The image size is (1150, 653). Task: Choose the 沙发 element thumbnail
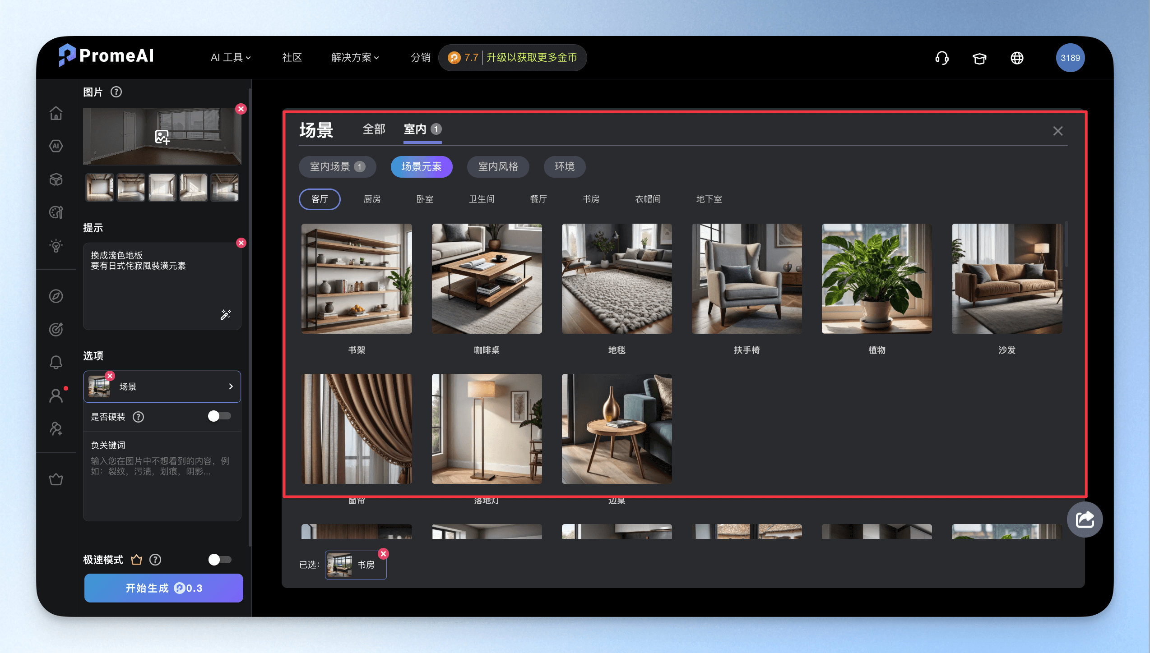tap(1006, 279)
